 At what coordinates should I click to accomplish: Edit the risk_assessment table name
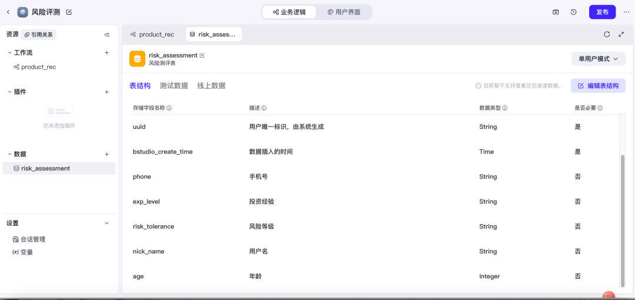click(202, 55)
